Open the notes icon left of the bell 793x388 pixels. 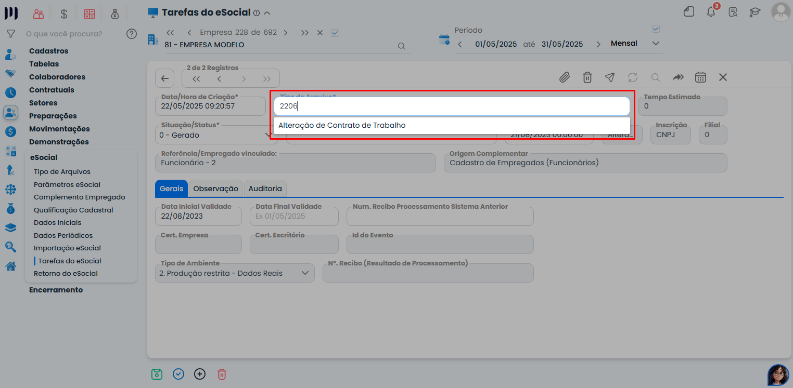tap(689, 12)
